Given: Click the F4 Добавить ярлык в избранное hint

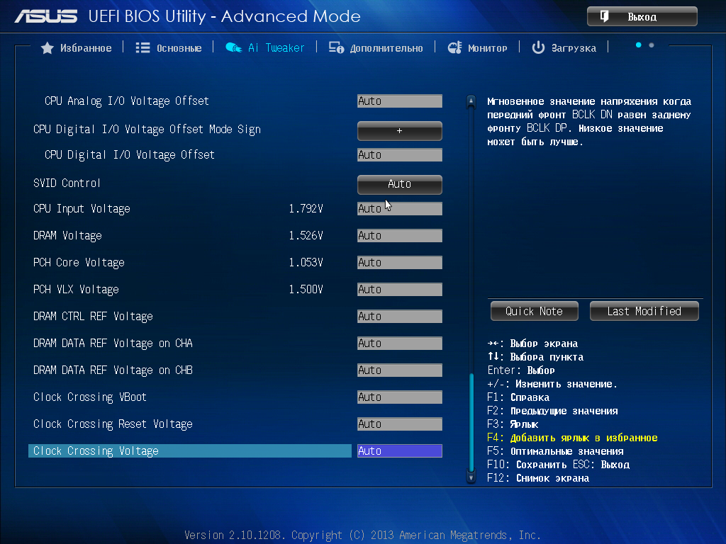Looking at the screenshot, I should [572, 438].
